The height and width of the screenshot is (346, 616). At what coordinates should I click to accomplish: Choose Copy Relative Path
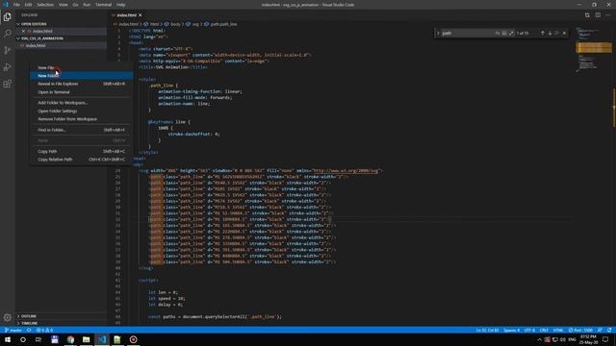tap(81, 160)
